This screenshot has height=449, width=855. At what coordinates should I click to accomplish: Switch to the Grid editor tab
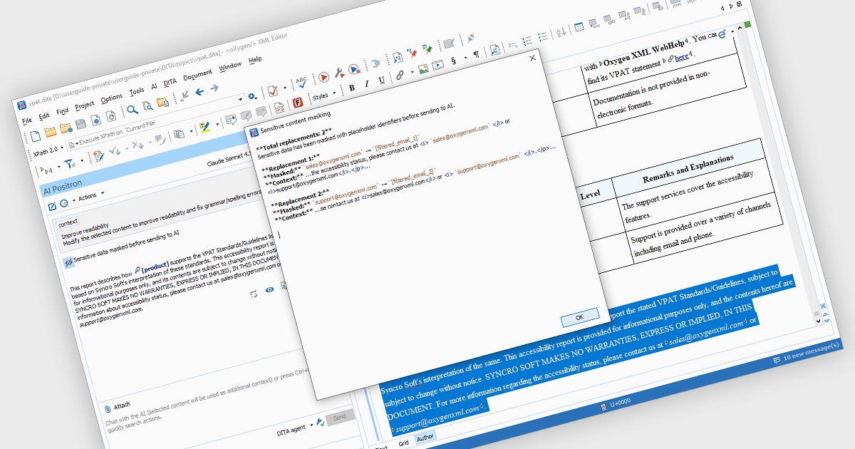coord(403,442)
